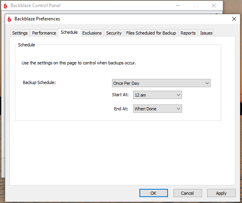
Task: Click the flame icon in Backblaze Control Panel title
Action: tap(5, 5)
